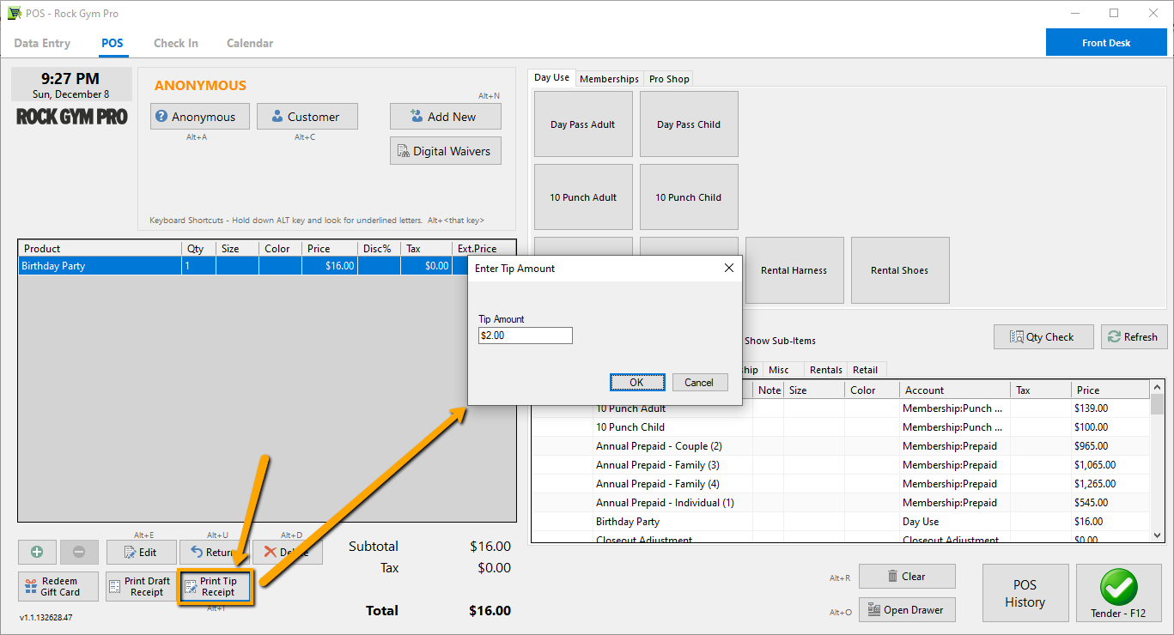Select Annual Prepaid - Couple (2) row
This screenshot has width=1174, height=635.
tap(841, 446)
